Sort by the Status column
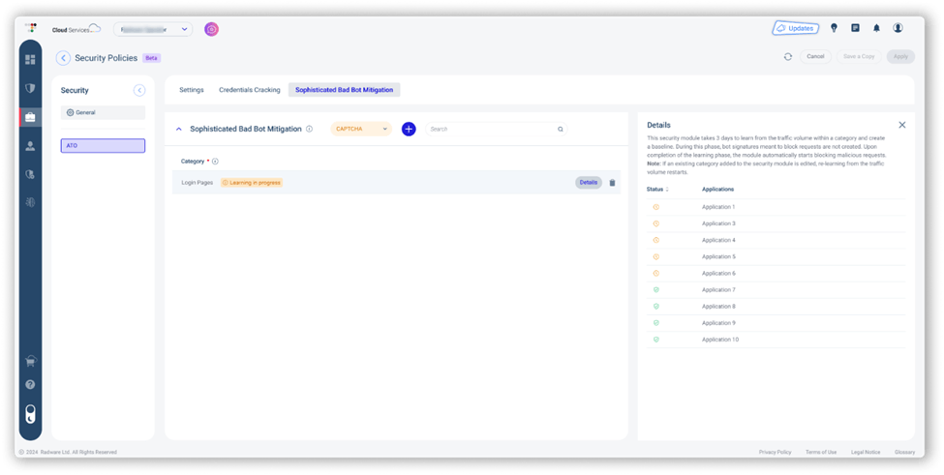Screen dimensions: 944x475 click(657, 190)
